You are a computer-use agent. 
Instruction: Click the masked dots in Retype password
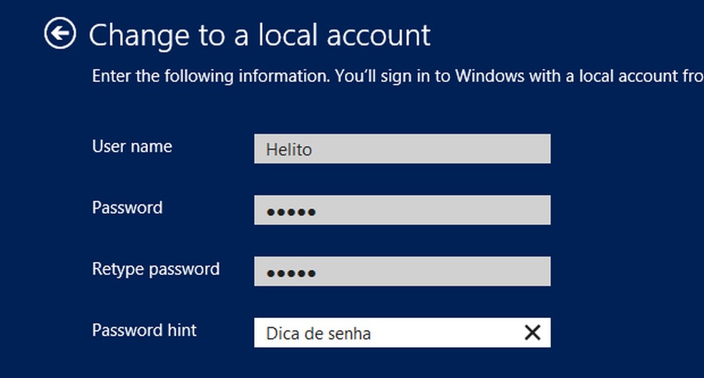pyautogui.click(x=291, y=274)
